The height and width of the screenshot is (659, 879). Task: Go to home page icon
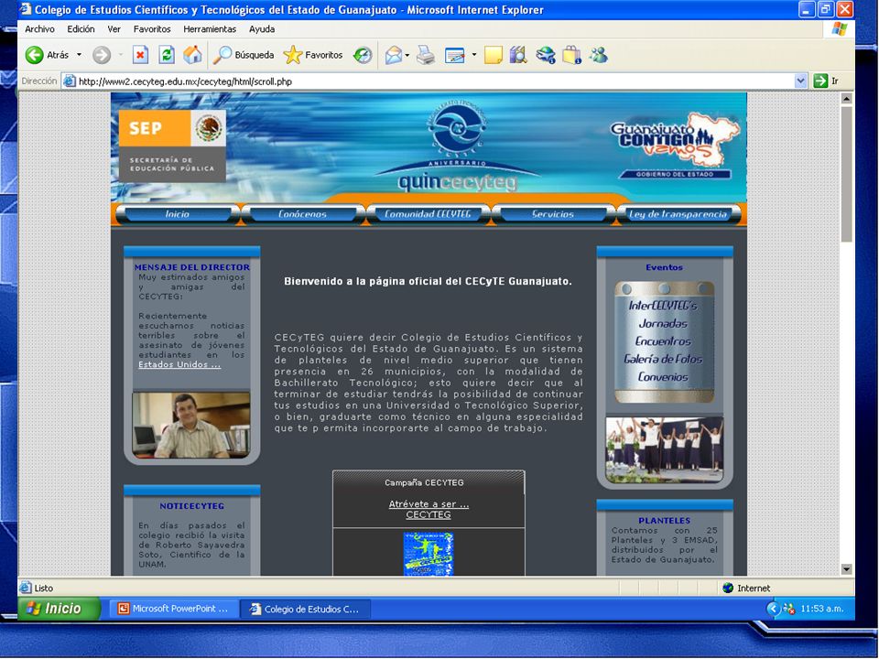[192, 55]
